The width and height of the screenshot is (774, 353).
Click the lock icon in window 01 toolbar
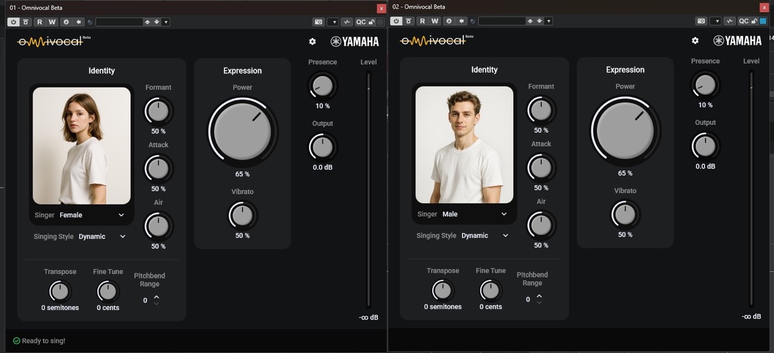(x=372, y=22)
